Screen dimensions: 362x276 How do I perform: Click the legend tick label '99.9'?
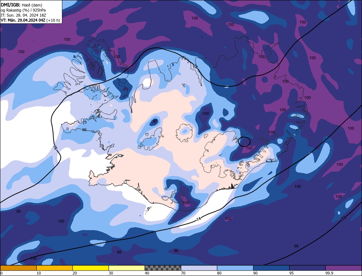click(329, 273)
